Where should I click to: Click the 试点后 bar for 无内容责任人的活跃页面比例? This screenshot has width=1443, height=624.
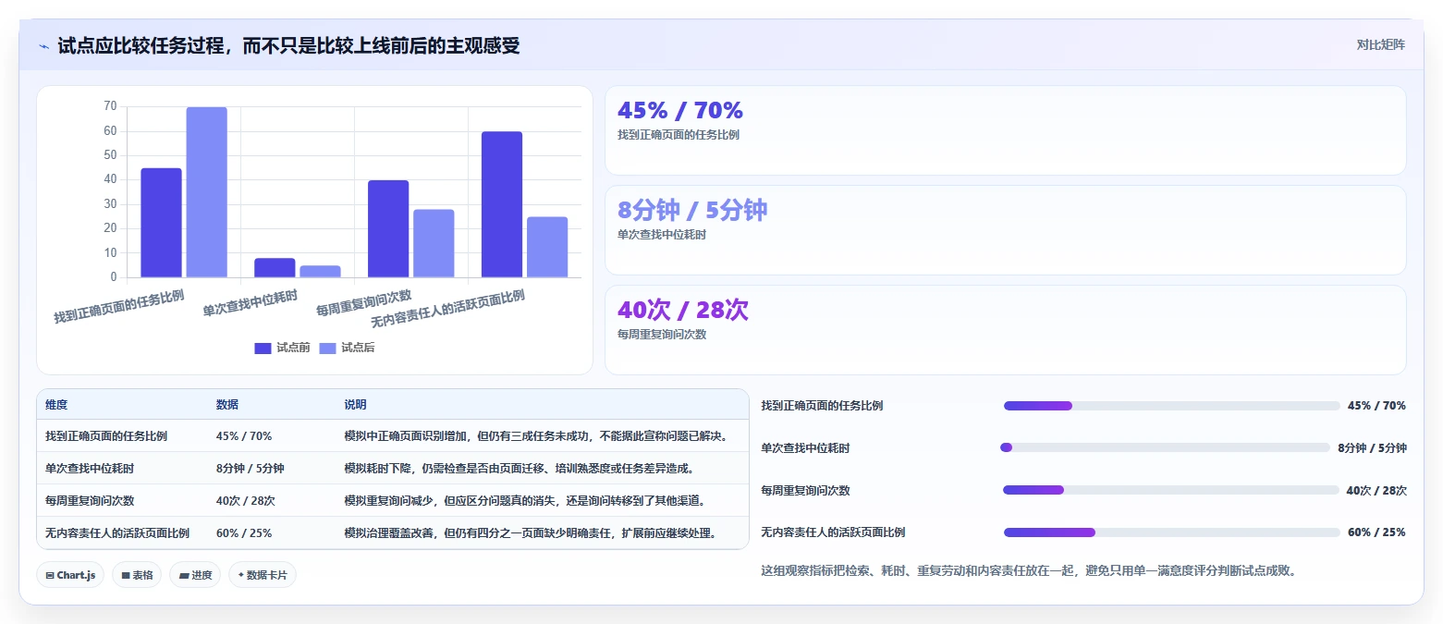pos(547,247)
